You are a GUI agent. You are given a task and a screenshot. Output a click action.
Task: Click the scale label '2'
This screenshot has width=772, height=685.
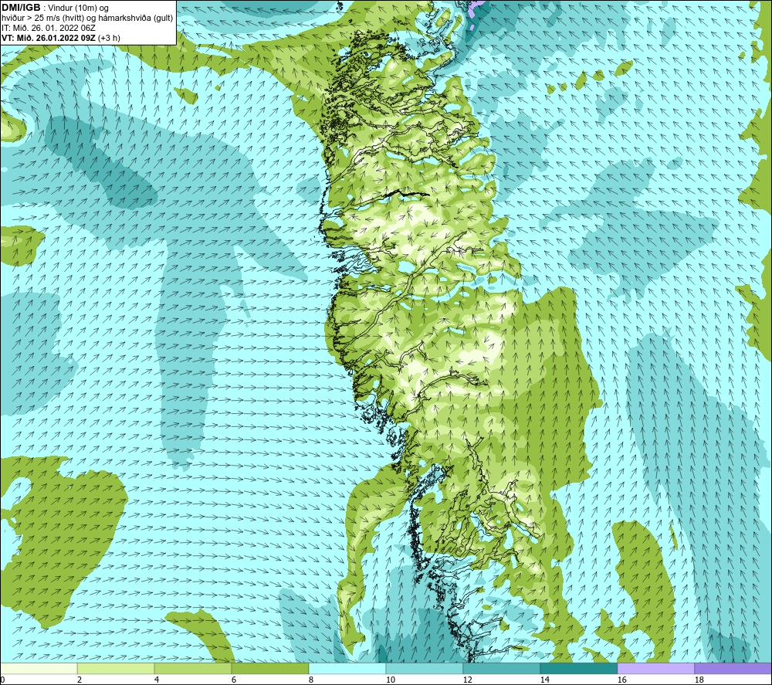click(80, 680)
